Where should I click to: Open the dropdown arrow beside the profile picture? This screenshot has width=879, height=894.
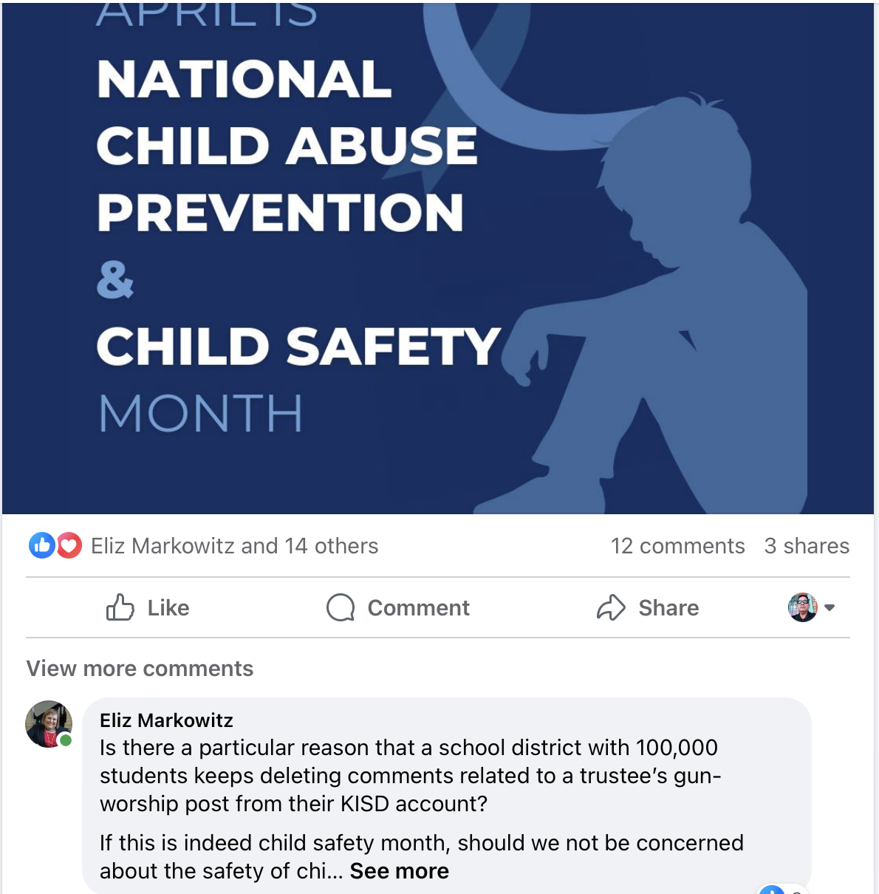click(830, 608)
